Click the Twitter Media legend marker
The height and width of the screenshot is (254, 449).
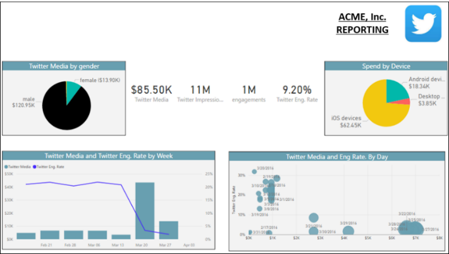coord(8,166)
